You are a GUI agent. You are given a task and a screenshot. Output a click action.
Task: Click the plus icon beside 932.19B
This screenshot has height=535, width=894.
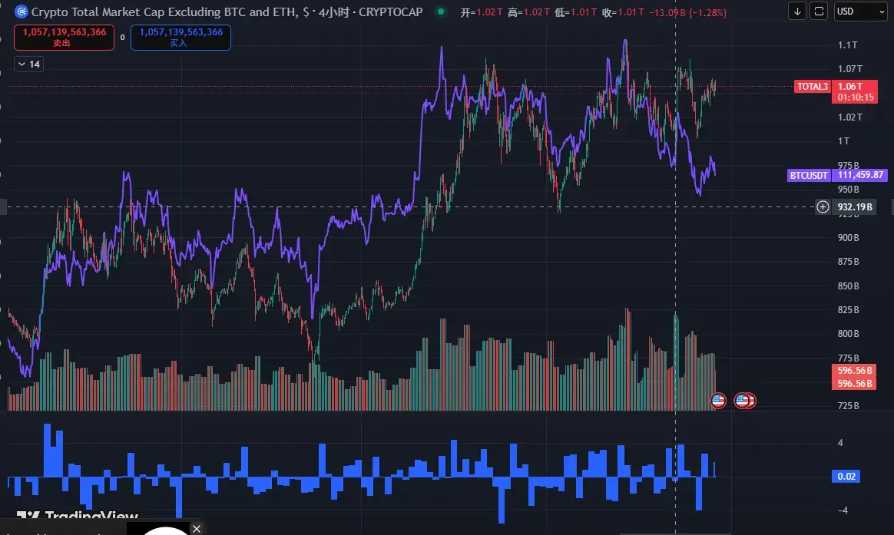823,206
